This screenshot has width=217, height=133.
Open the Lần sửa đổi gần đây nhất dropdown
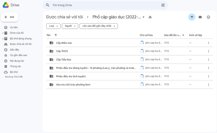point(98,26)
